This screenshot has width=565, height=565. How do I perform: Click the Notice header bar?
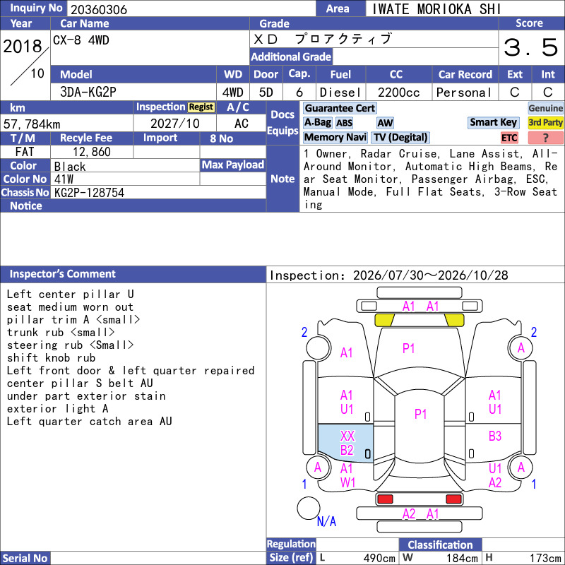pyautogui.click(x=133, y=206)
